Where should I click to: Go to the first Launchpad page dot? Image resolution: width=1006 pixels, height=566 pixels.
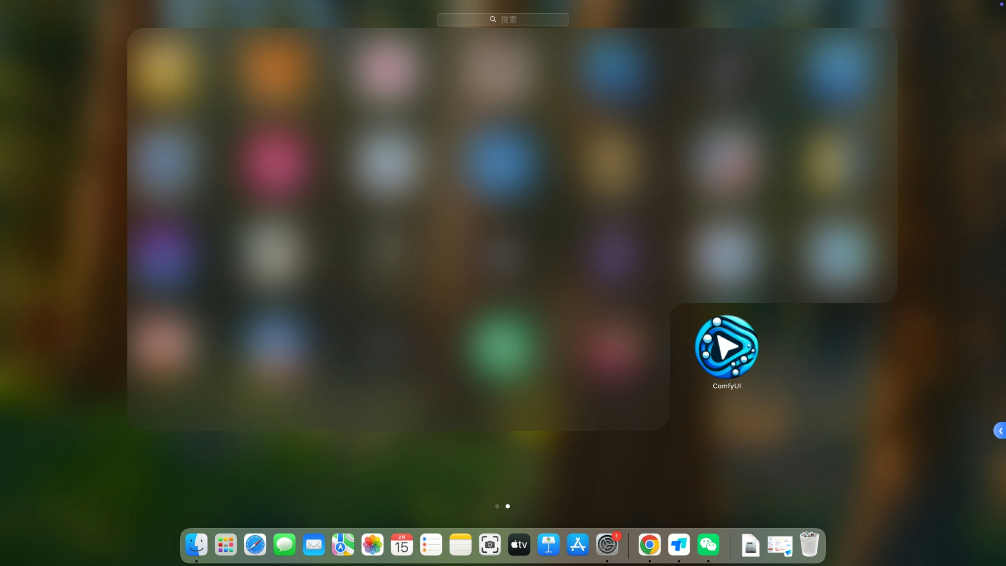tap(497, 506)
